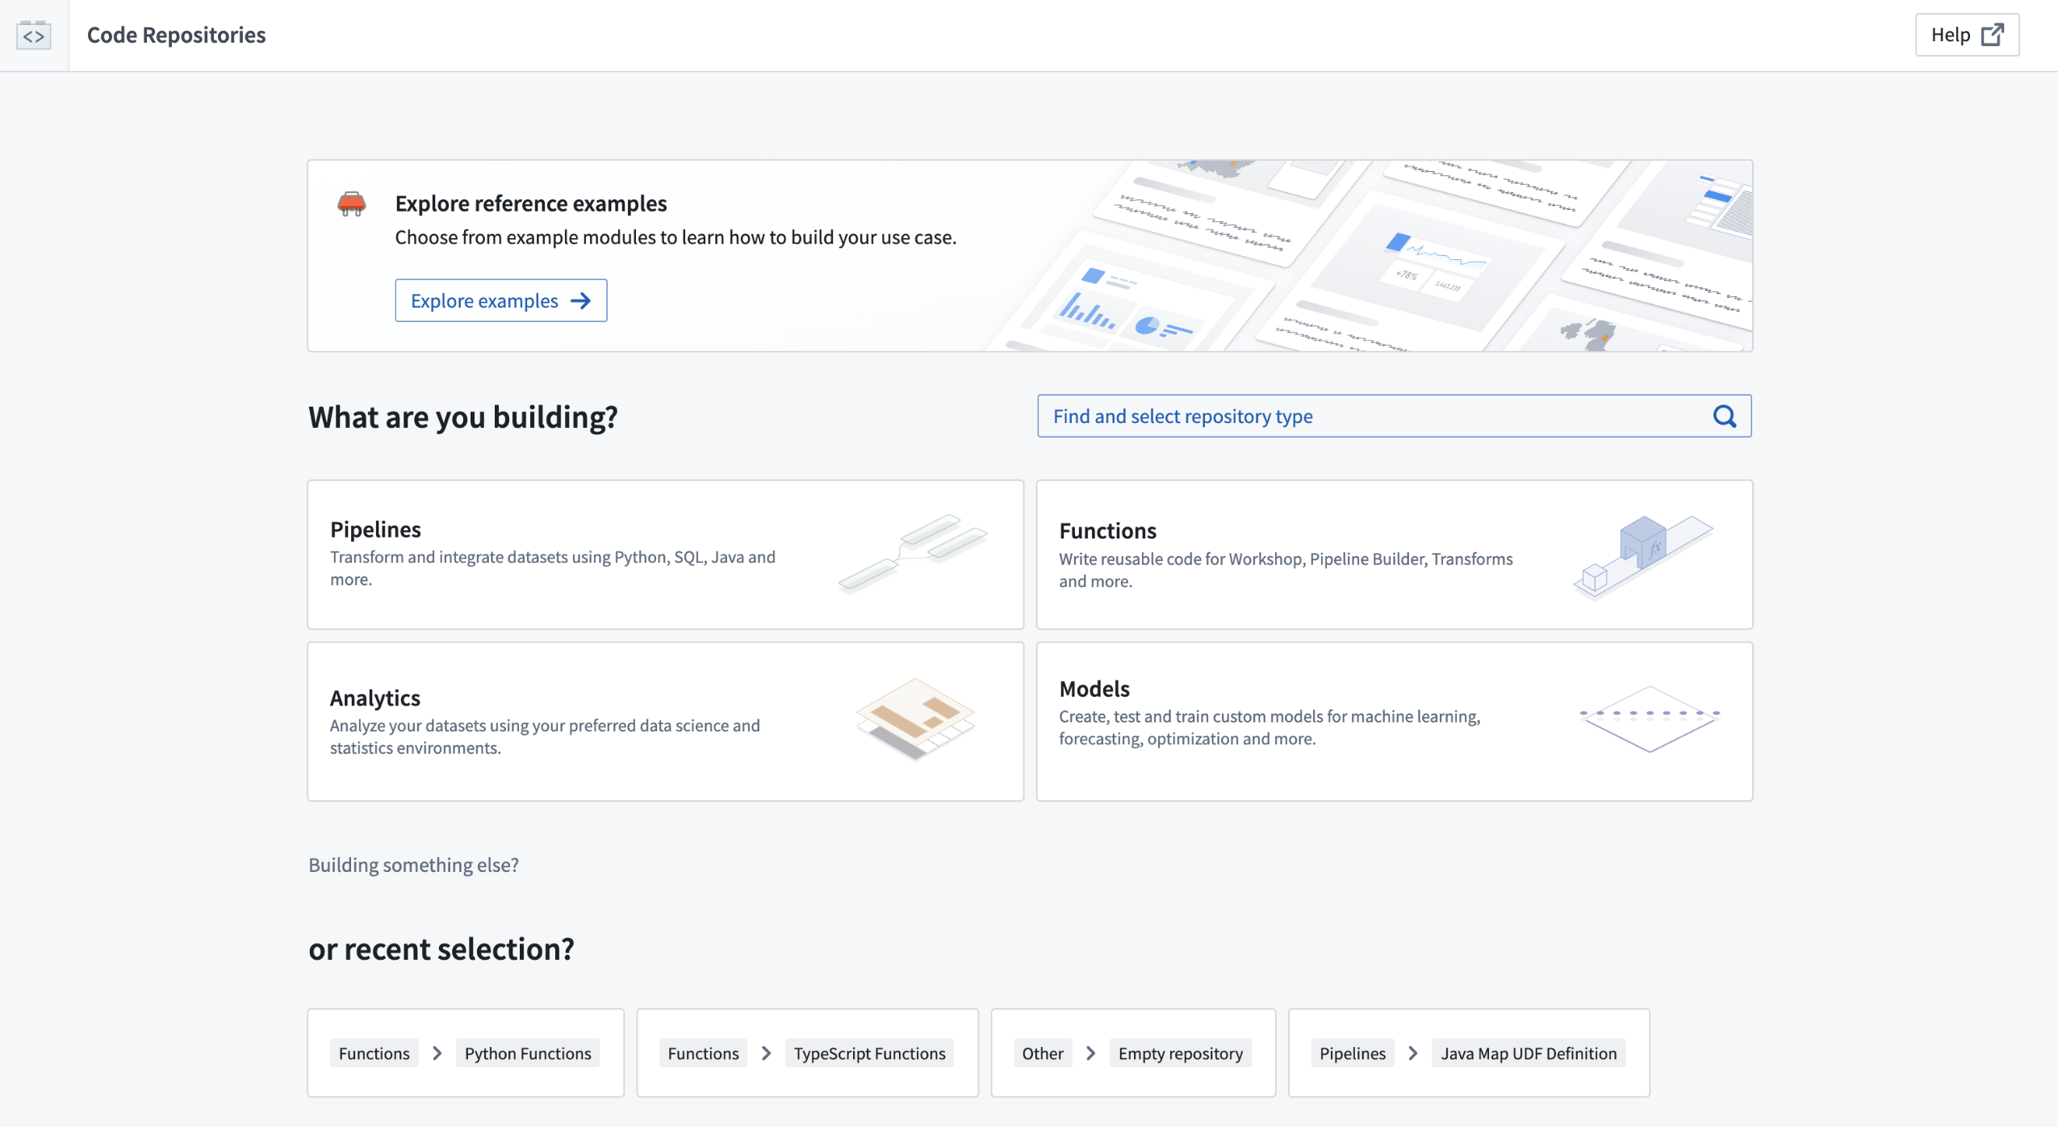Click the Models diamond illustration
This screenshot has height=1127, width=2058.
[x=1650, y=719]
